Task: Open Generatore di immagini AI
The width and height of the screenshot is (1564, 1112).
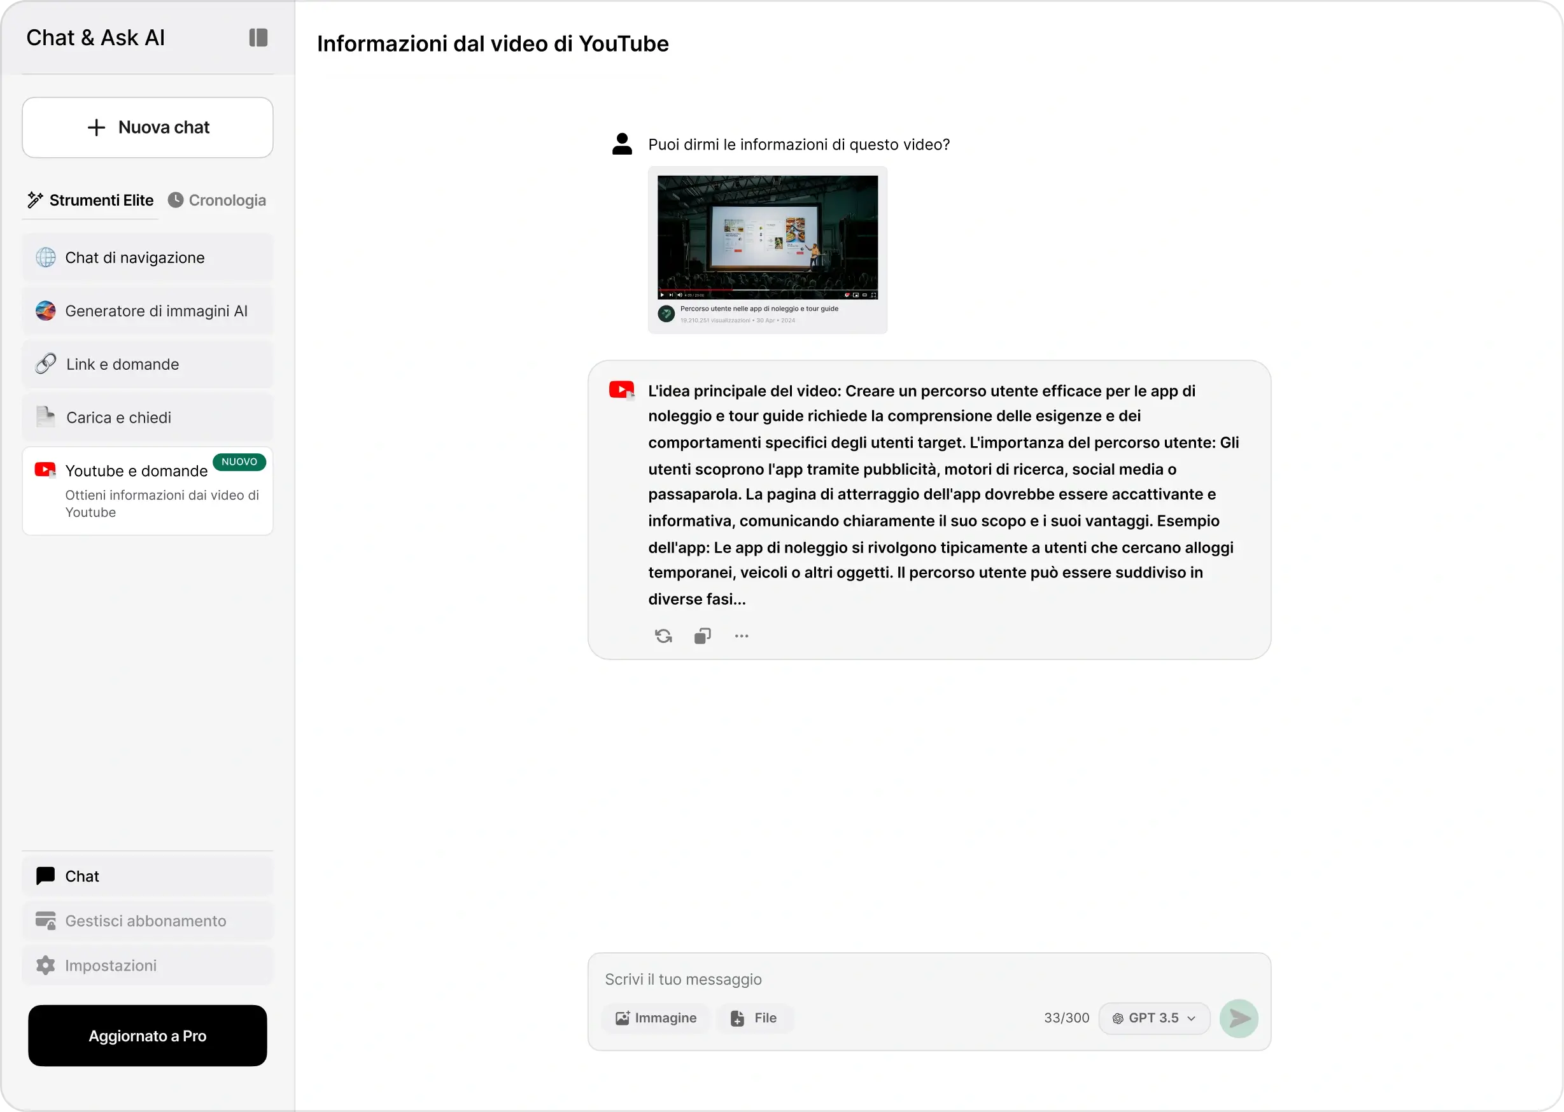Action: click(x=148, y=311)
